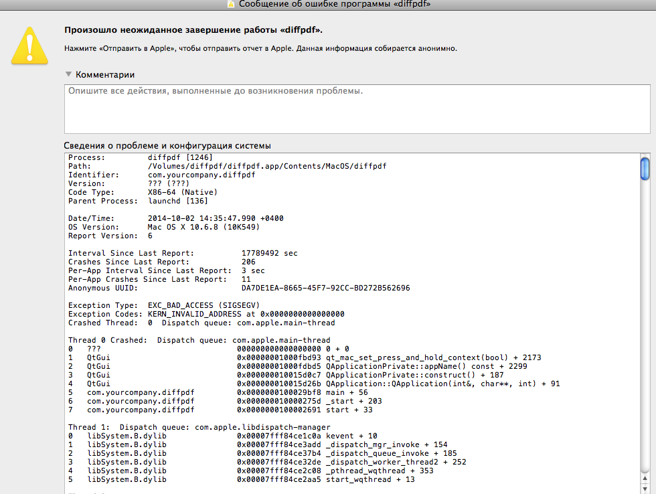Click the _pthread_wqthread frame line
Viewport: 656px width, 494px height.
[250, 471]
